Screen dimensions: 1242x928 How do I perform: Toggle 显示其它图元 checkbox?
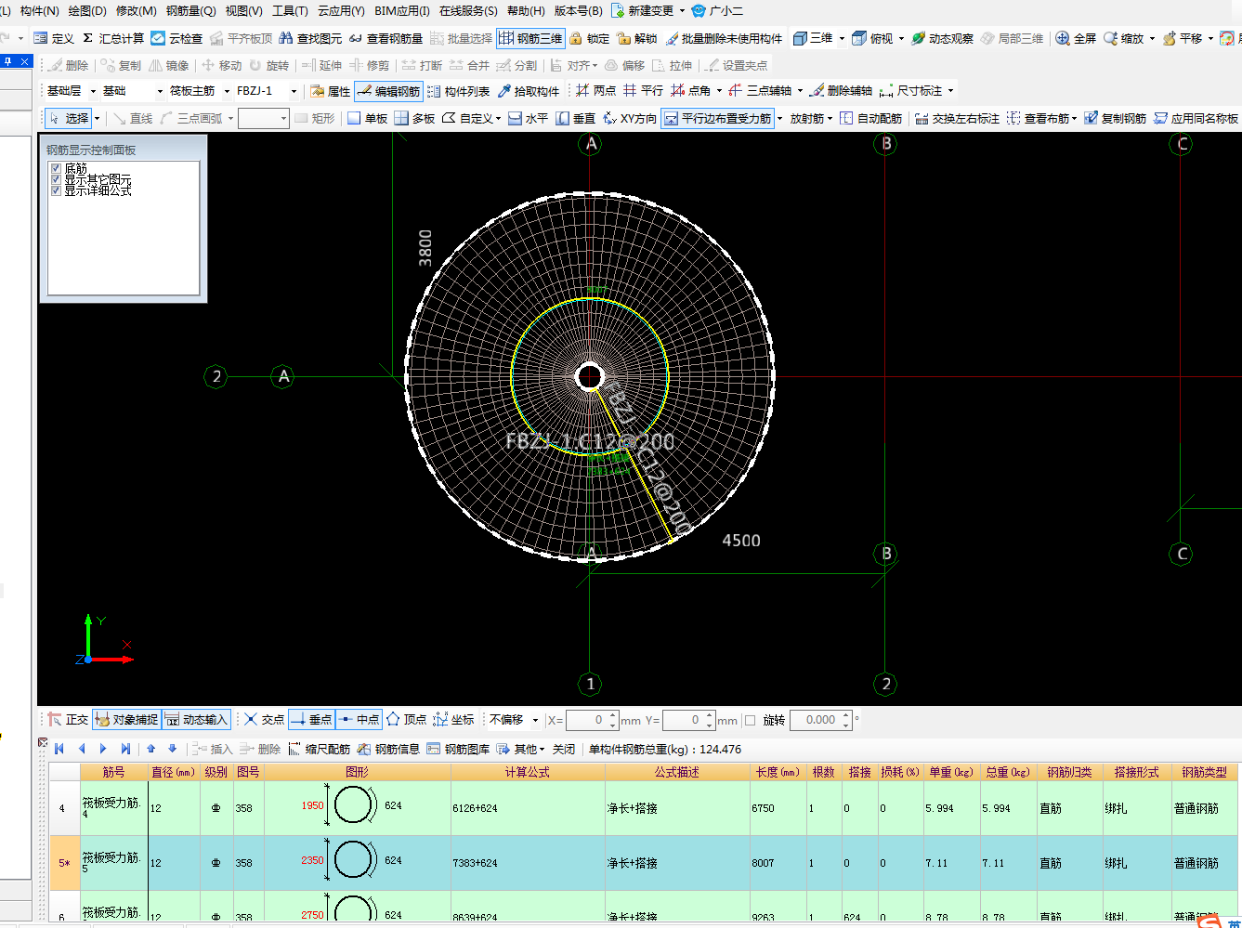point(56,179)
